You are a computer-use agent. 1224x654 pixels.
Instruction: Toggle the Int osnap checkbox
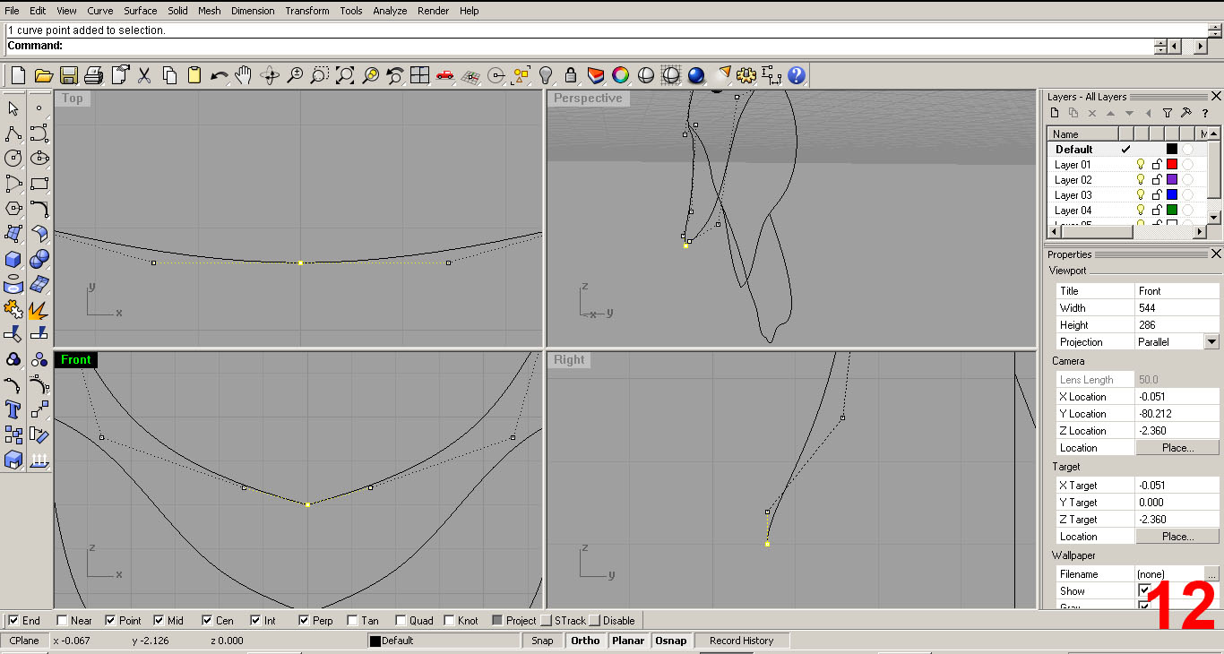[255, 620]
